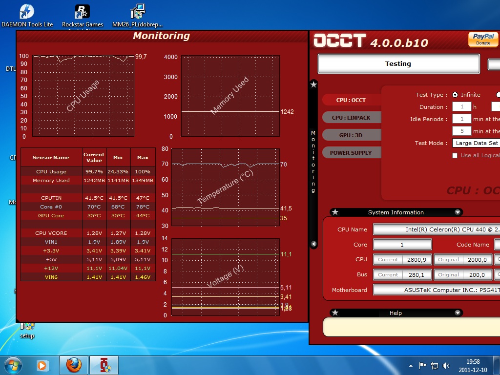Switch to the CPU : LINPACK tab
The height and width of the screenshot is (375, 500).
(351, 117)
